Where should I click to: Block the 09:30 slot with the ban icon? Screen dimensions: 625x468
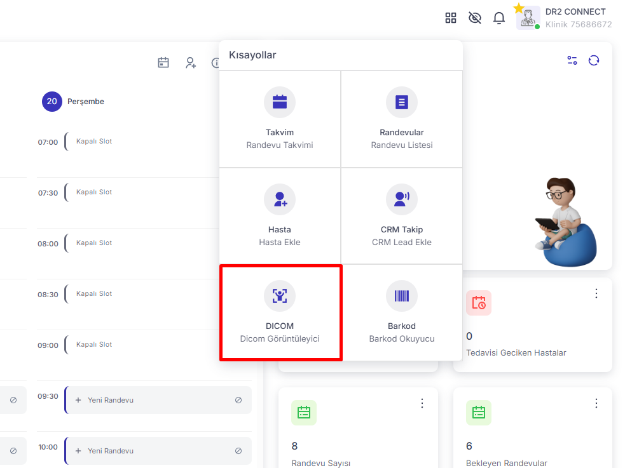tap(238, 400)
